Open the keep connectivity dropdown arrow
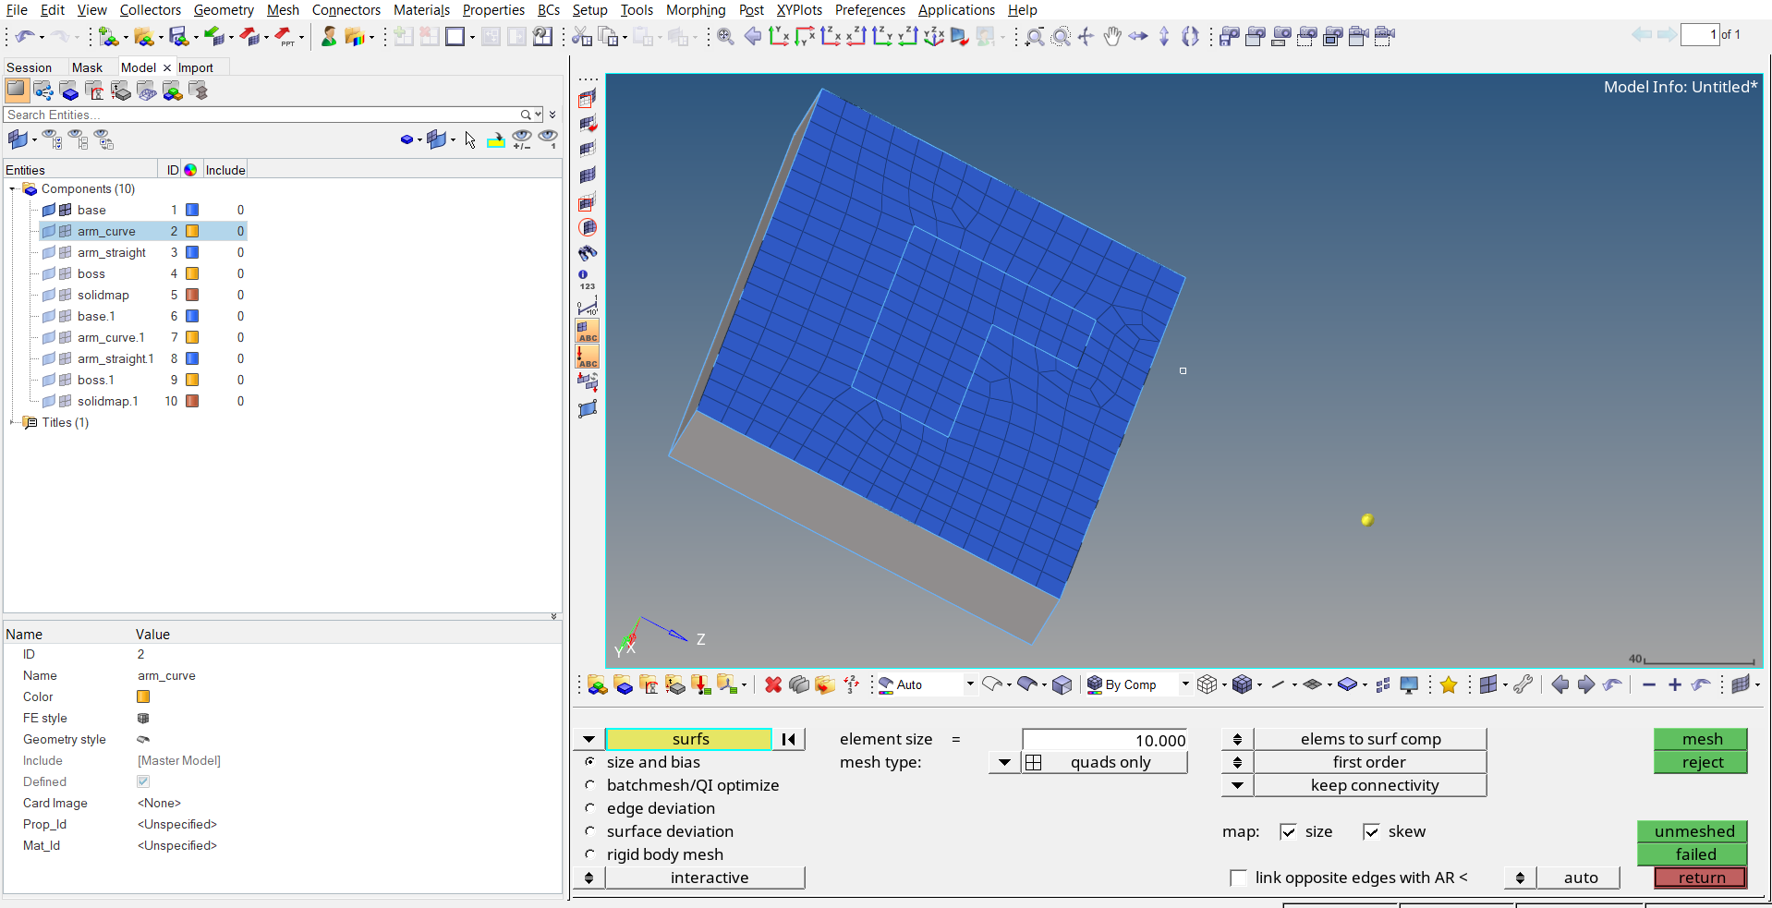Image resolution: width=1772 pixels, height=908 pixels. (x=1237, y=785)
